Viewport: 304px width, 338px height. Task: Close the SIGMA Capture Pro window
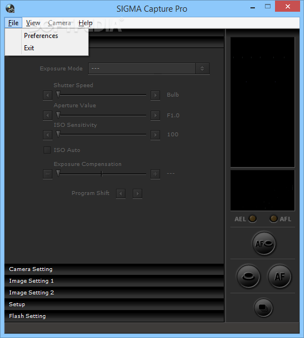[x=288, y=7]
